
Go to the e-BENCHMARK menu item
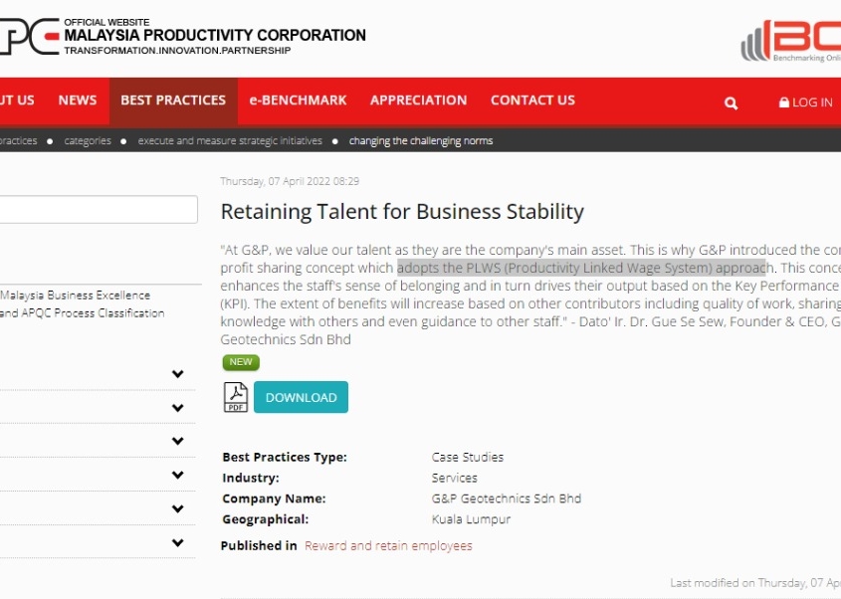(298, 100)
